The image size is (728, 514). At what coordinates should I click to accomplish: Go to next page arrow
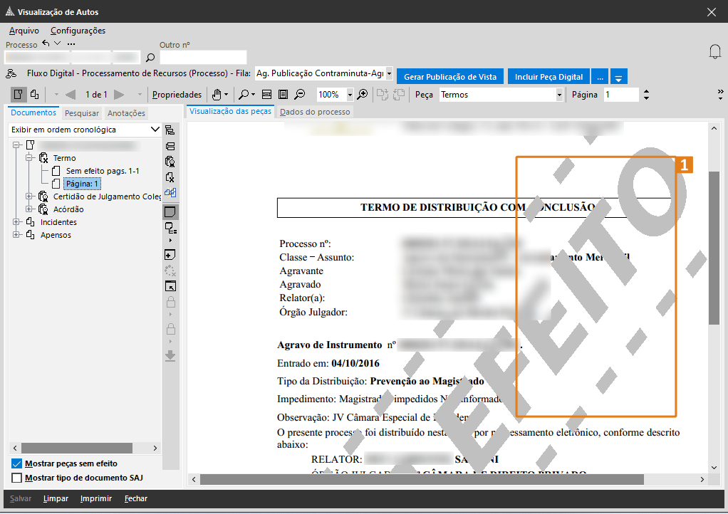[120, 95]
